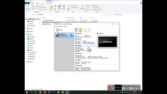167x94 pixels.
Task: Click the Properties icon in Explorer ribbon
Action: pos(82,7)
